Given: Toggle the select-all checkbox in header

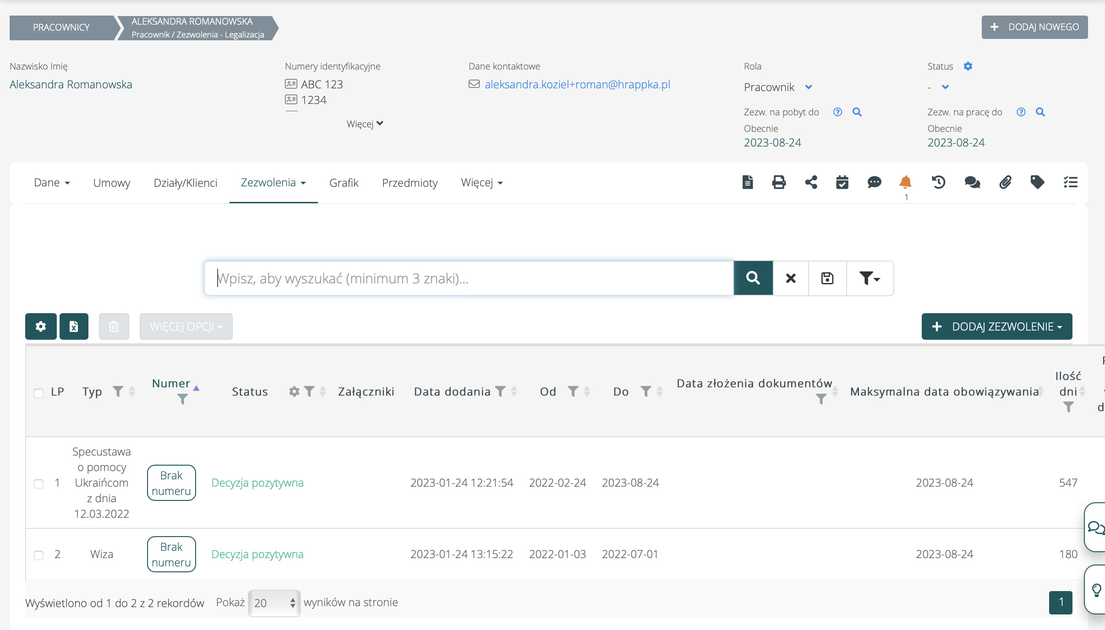Looking at the screenshot, I should pos(39,393).
